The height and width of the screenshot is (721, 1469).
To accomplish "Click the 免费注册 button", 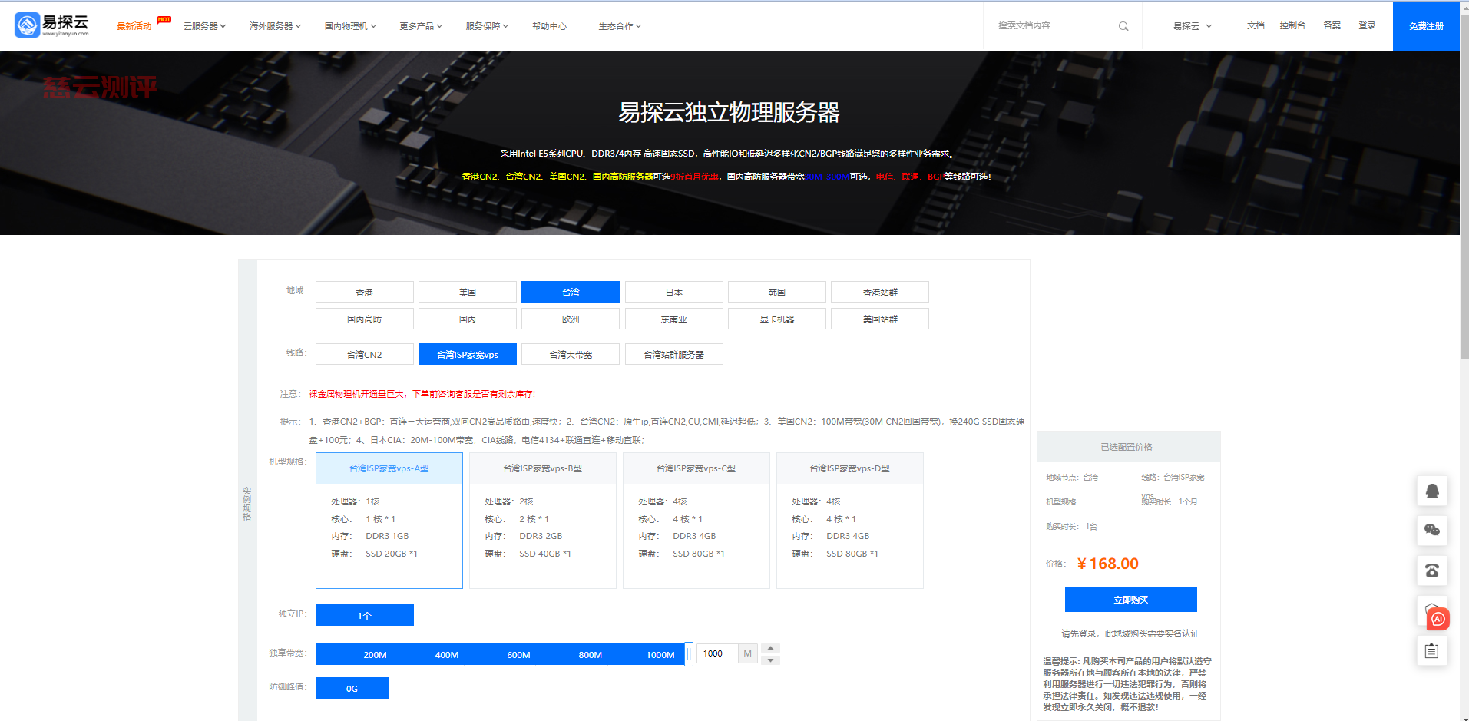I will pyautogui.click(x=1426, y=26).
